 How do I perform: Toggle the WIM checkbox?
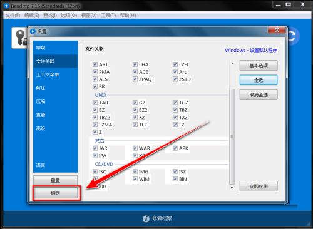(x=135, y=179)
